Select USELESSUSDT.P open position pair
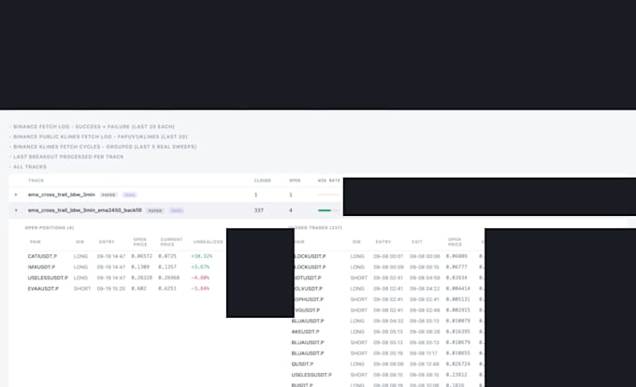 pos(48,278)
